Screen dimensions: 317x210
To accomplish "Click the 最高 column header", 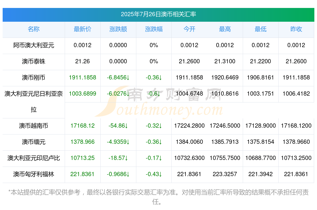I will (x=225, y=29).
